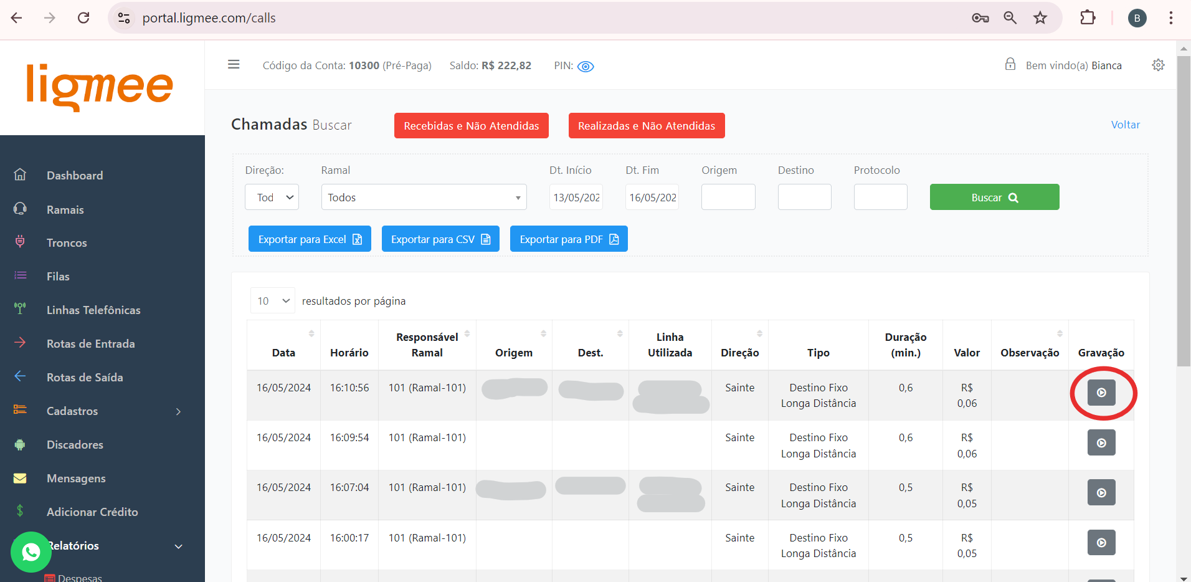1191x582 pixels.
Task: Open the settings gear icon
Action: pyautogui.click(x=1158, y=65)
